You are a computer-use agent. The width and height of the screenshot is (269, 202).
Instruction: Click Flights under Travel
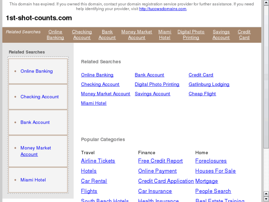tap(89, 191)
